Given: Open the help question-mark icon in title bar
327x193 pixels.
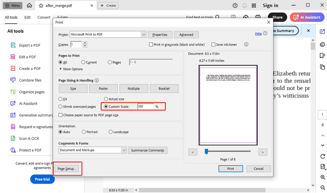Looking at the screenshot, I should (235, 6).
